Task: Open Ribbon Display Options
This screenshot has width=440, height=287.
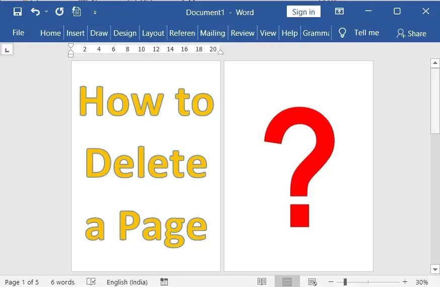Action: (339, 12)
